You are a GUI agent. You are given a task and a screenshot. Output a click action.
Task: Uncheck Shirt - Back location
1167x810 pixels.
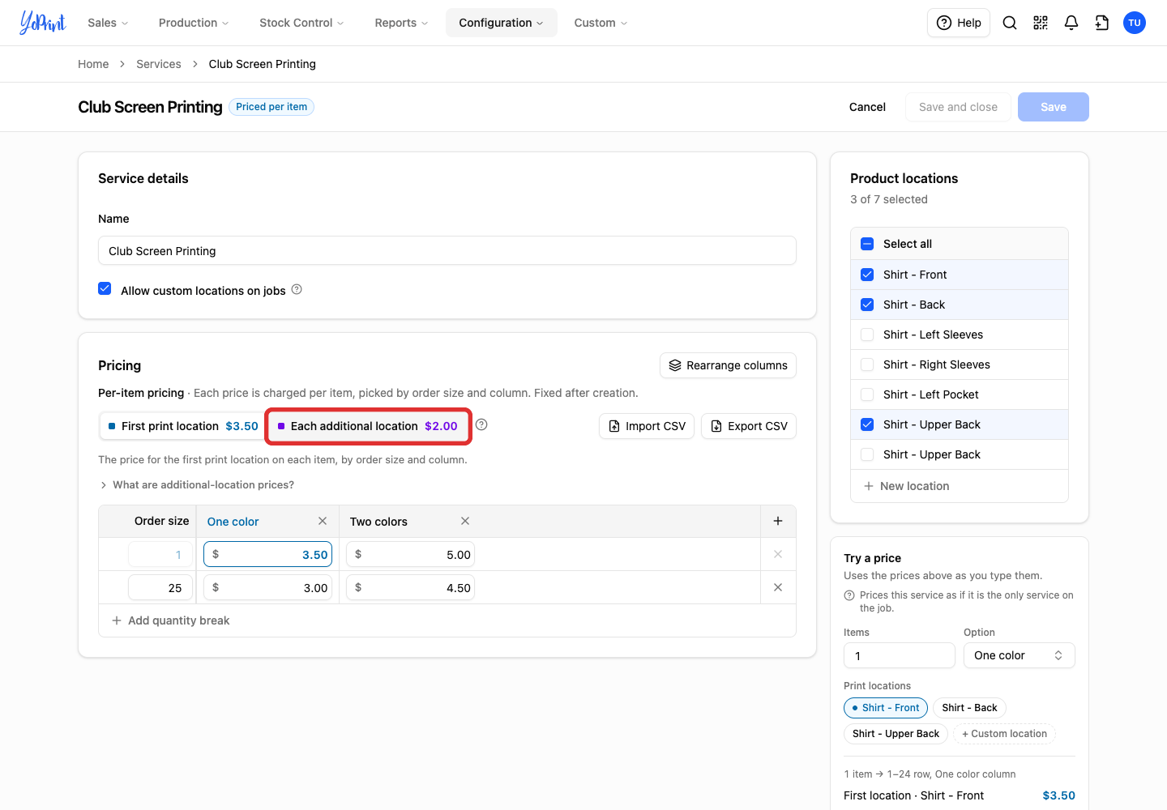click(867, 305)
